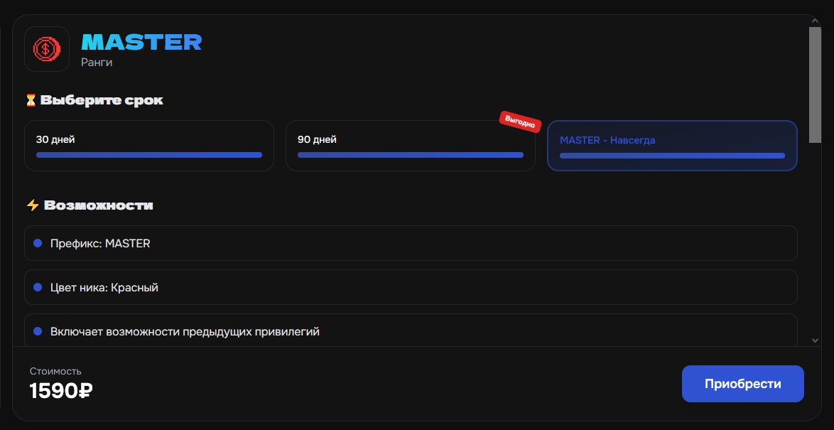Screen dimensions: 834x430
Task: Click the red coin rank icon
Action: pyautogui.click(x=47, y=49)
